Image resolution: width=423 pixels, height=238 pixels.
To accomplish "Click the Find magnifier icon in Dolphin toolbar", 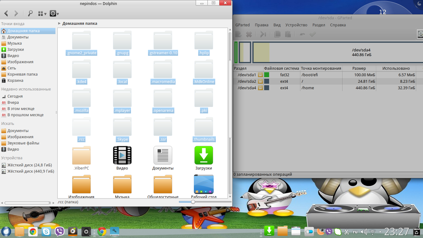I will pyautogui.click(x=30, y=13).
